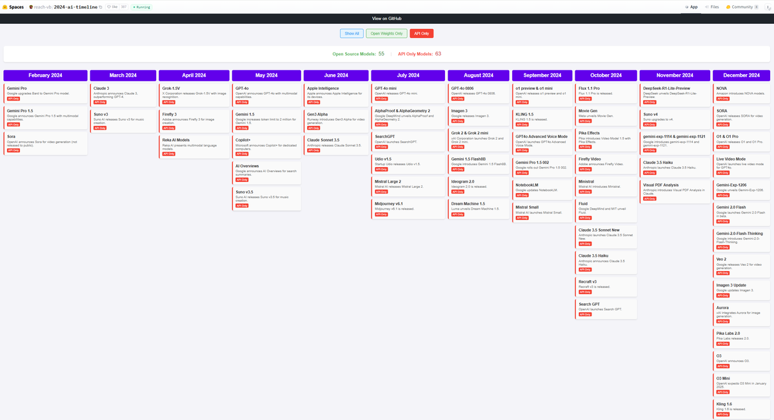The height and width of the screenshot is (420, 774).
Task: Open the Files tab
Action: click(x=712, y=6)
